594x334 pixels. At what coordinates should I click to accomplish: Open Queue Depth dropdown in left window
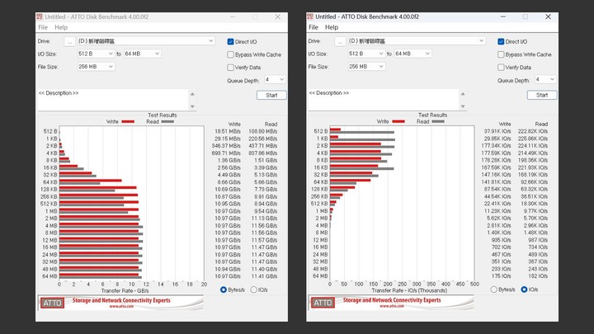(275, 79)
